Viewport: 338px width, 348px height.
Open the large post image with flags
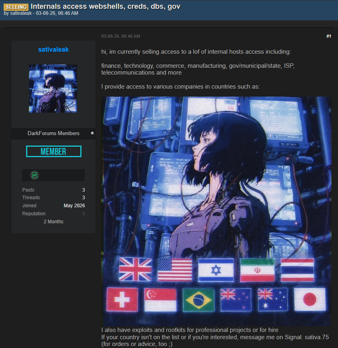(216, 211)
